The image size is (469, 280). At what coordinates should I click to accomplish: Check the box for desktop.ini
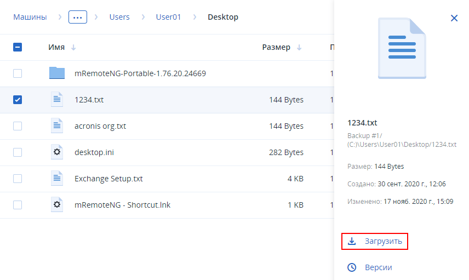(x=18, y=152)
